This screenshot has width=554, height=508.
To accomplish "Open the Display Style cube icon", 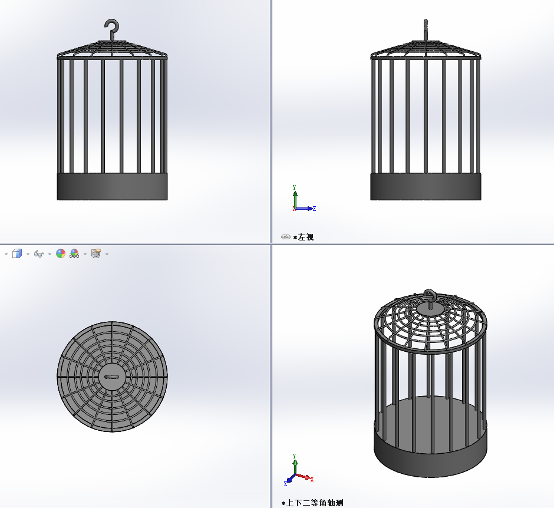I will (x=17, y=253).
